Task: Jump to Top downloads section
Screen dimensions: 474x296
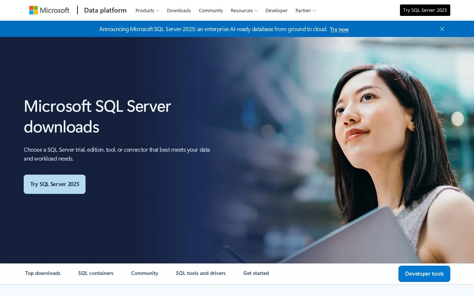Action: (x=43, y=273)
